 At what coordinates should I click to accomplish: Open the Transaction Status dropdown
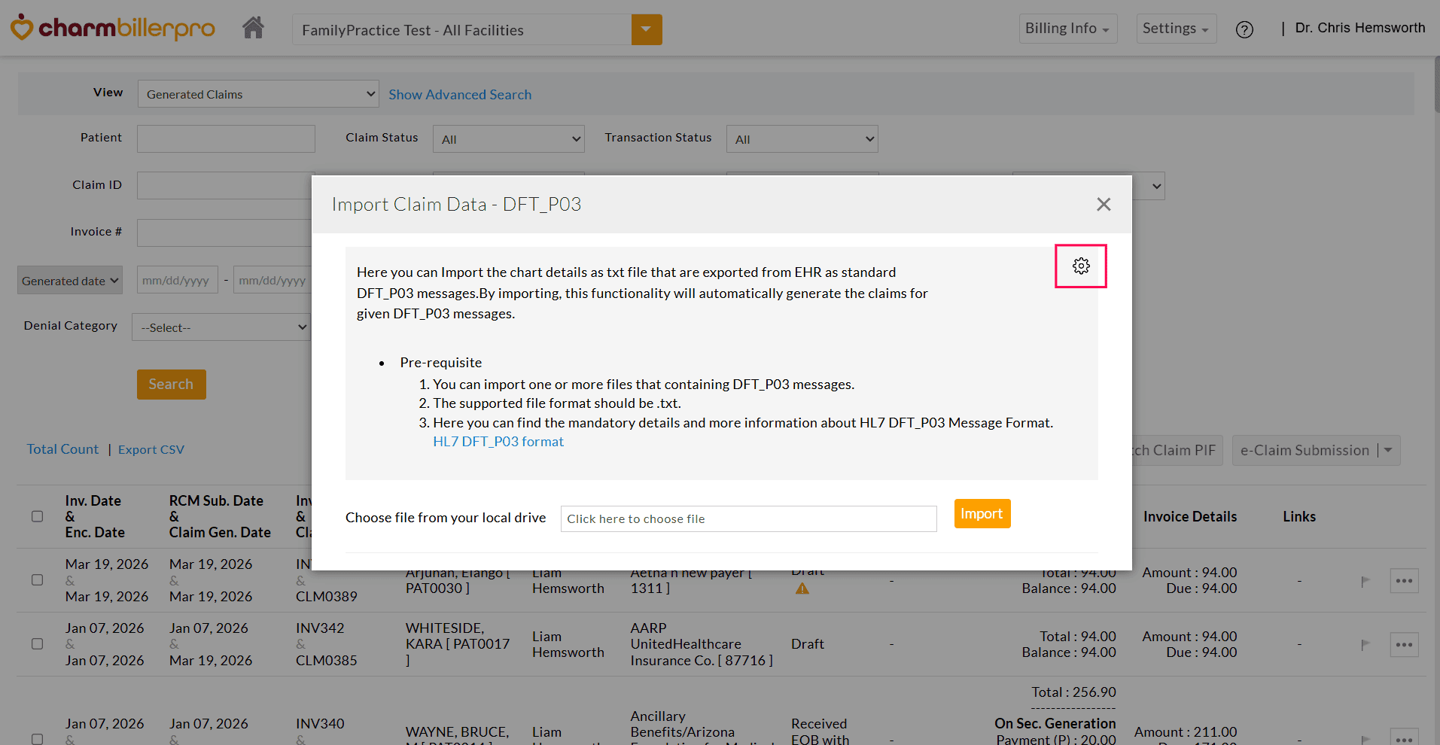coord(802,139)
